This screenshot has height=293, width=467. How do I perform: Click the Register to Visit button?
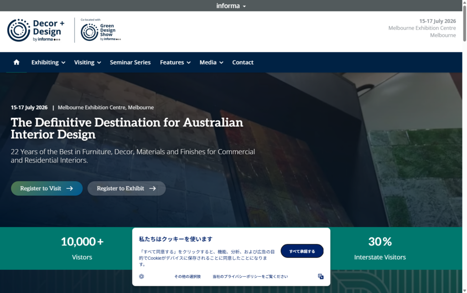click(x=47, y=188)
